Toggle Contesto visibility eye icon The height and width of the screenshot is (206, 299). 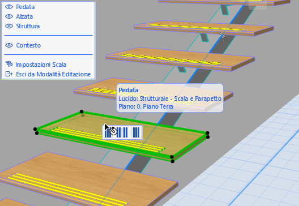click(x=9, y=45)
